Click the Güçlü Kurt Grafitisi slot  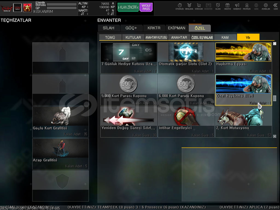coord(60,122)
